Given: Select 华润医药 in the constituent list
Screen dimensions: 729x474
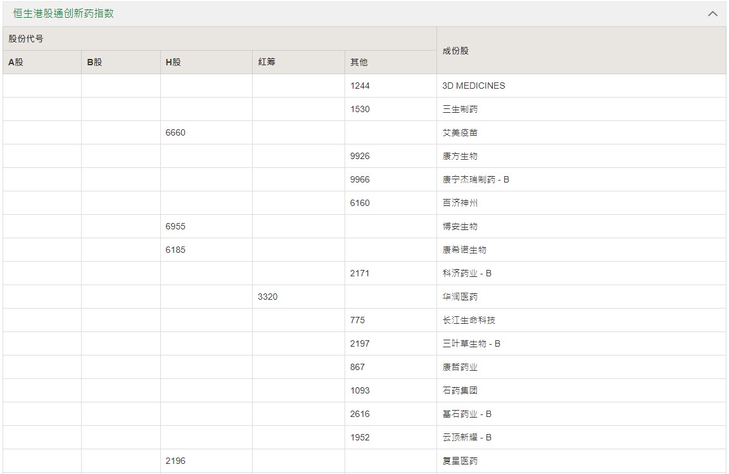Looking at the screenshot, I should (x=460, y=297).
